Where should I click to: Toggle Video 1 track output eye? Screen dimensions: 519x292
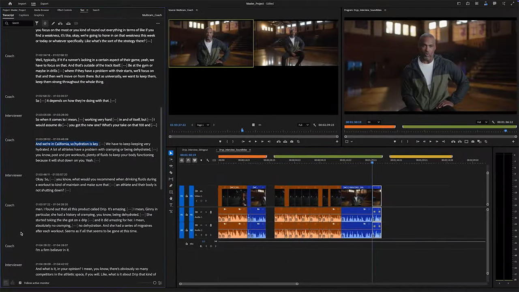tap(201, 191)
